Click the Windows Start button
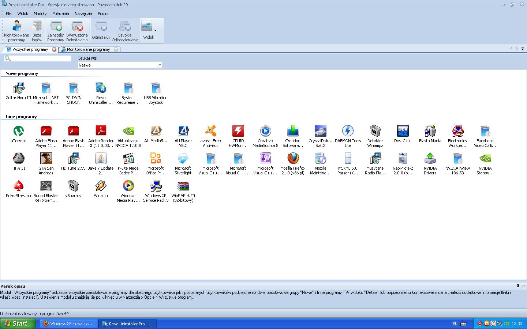This screenshot has height=329, width=527. (18, 324)
